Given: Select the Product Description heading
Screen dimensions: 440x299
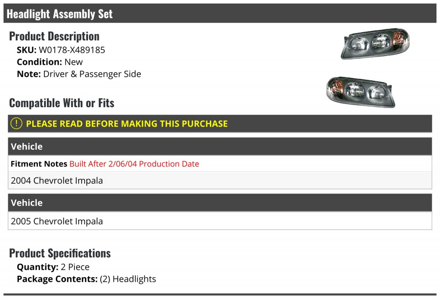Looking at the screenshot, I should 54,36.
